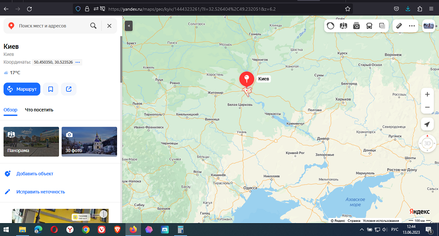Zoom in with the plus button

427,94
